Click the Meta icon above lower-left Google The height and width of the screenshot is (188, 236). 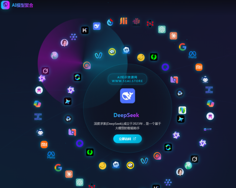point(51,155)
